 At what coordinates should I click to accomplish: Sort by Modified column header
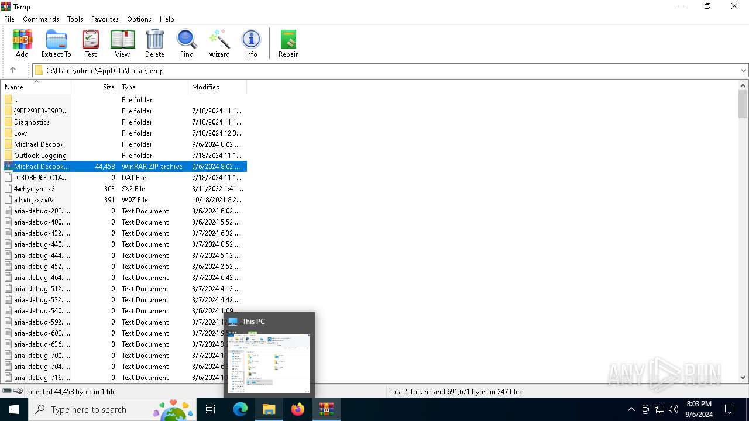[218, 87]
